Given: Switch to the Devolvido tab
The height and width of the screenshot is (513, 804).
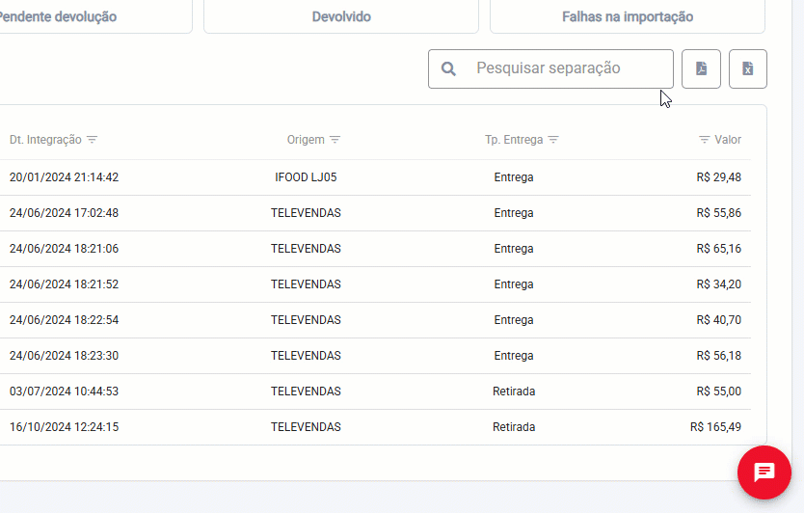Looking at the screenshot, I should tap(341, 16).
